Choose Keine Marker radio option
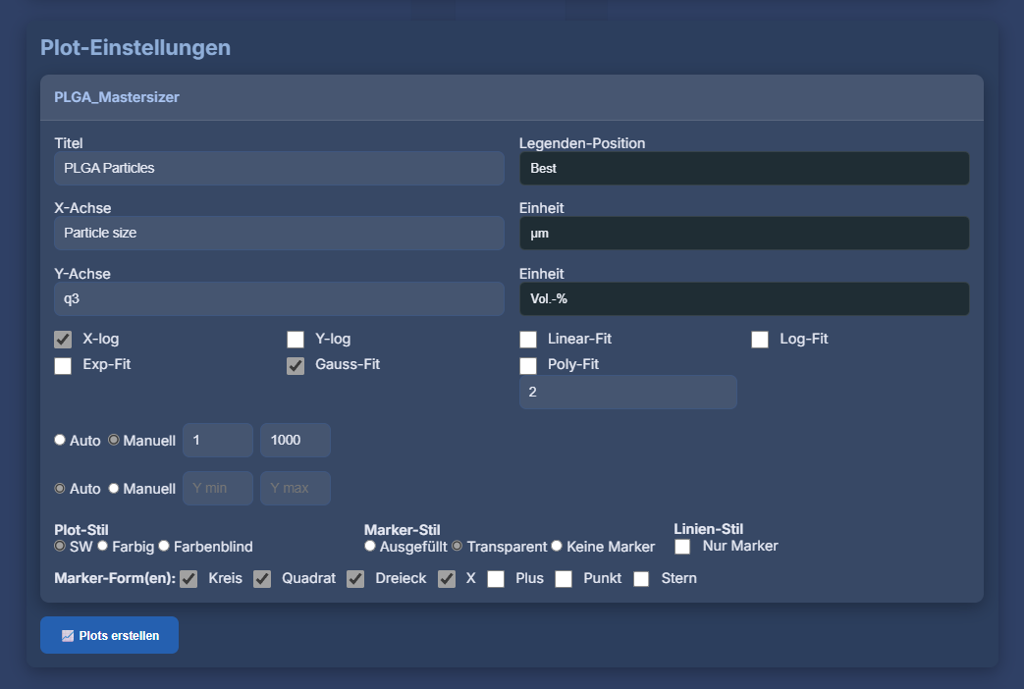Image resolution: width=1024 pixels, height=689 pixels. point(557,546)
